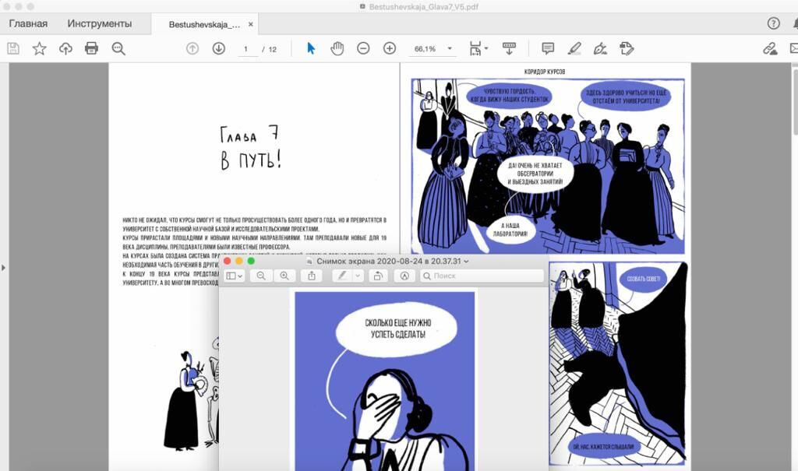Go to the next page with the down arrow

click(219, 49)
